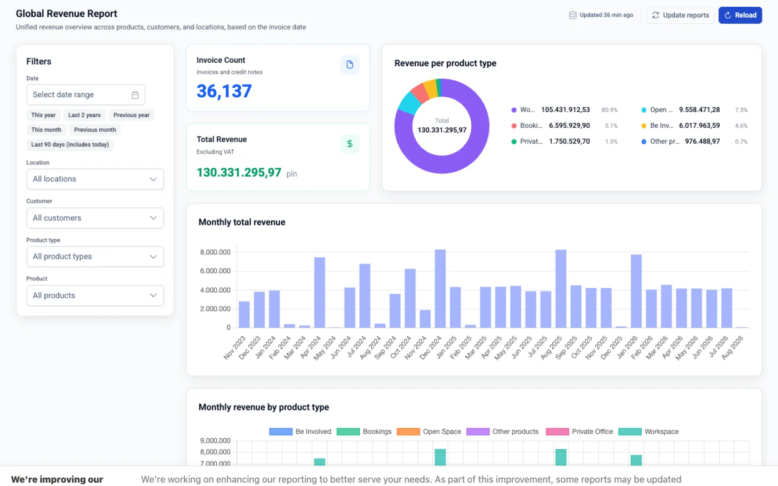Apply the Last 2 years date preset
Screen dimensions: 778x486
tap(84, 115)
